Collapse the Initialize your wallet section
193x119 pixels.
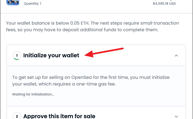(176, 56)
